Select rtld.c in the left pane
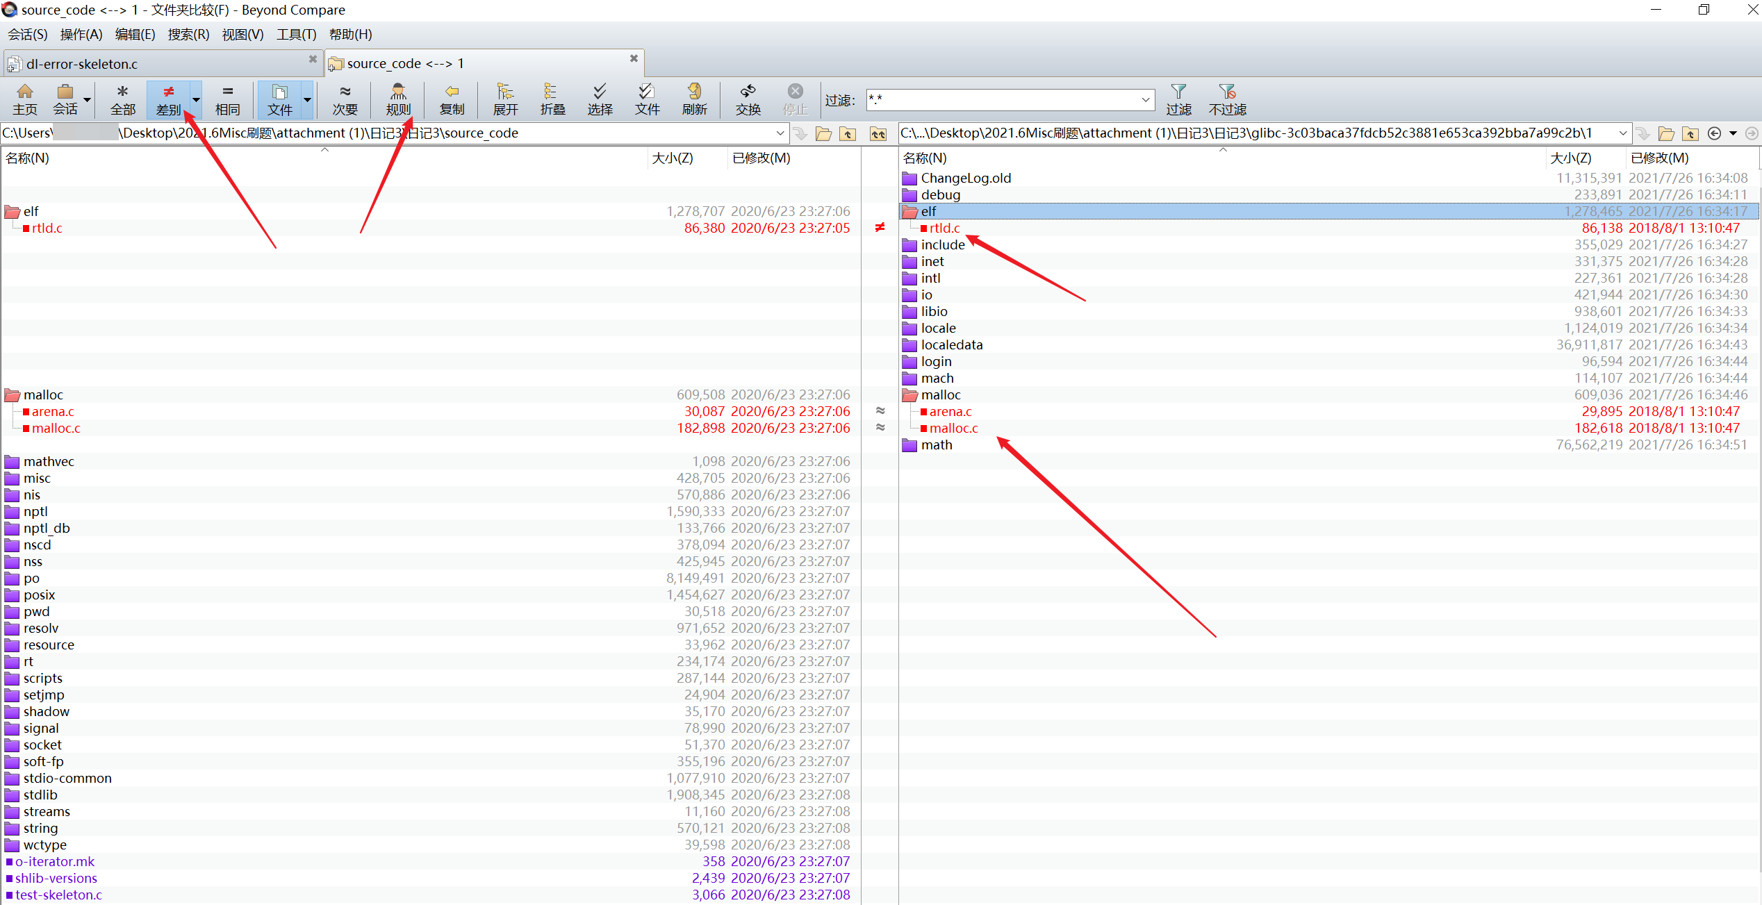This screenshot has height=905, width=1762. [x=47, y=229]
